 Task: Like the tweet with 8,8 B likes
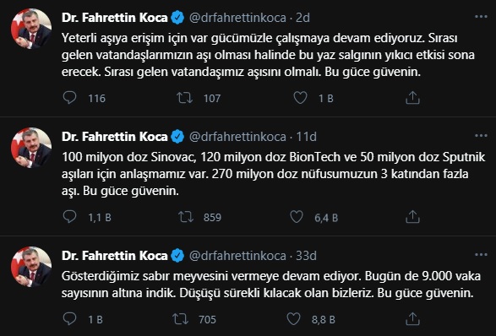(293, 319)
